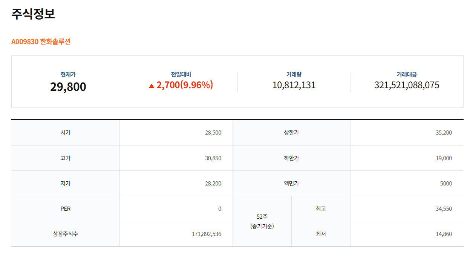Click the 저가 value 28,200
Screen dimensions: 470x259
click(213, 184)
